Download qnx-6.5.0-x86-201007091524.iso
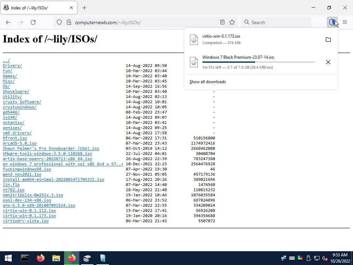The height and width of the screenshot is (265, 353). click(39, 206)
